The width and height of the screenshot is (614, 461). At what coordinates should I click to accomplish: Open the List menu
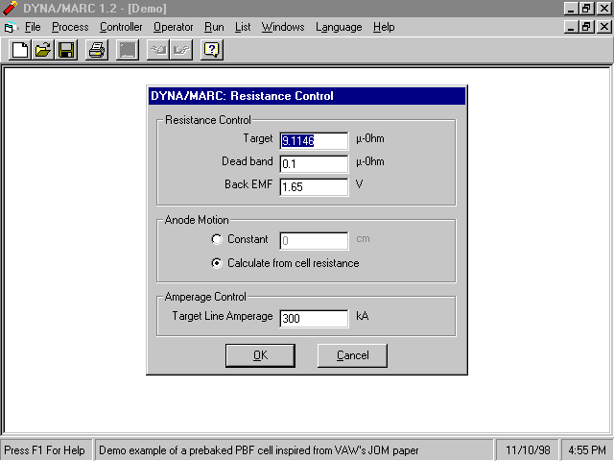[243, 27]
